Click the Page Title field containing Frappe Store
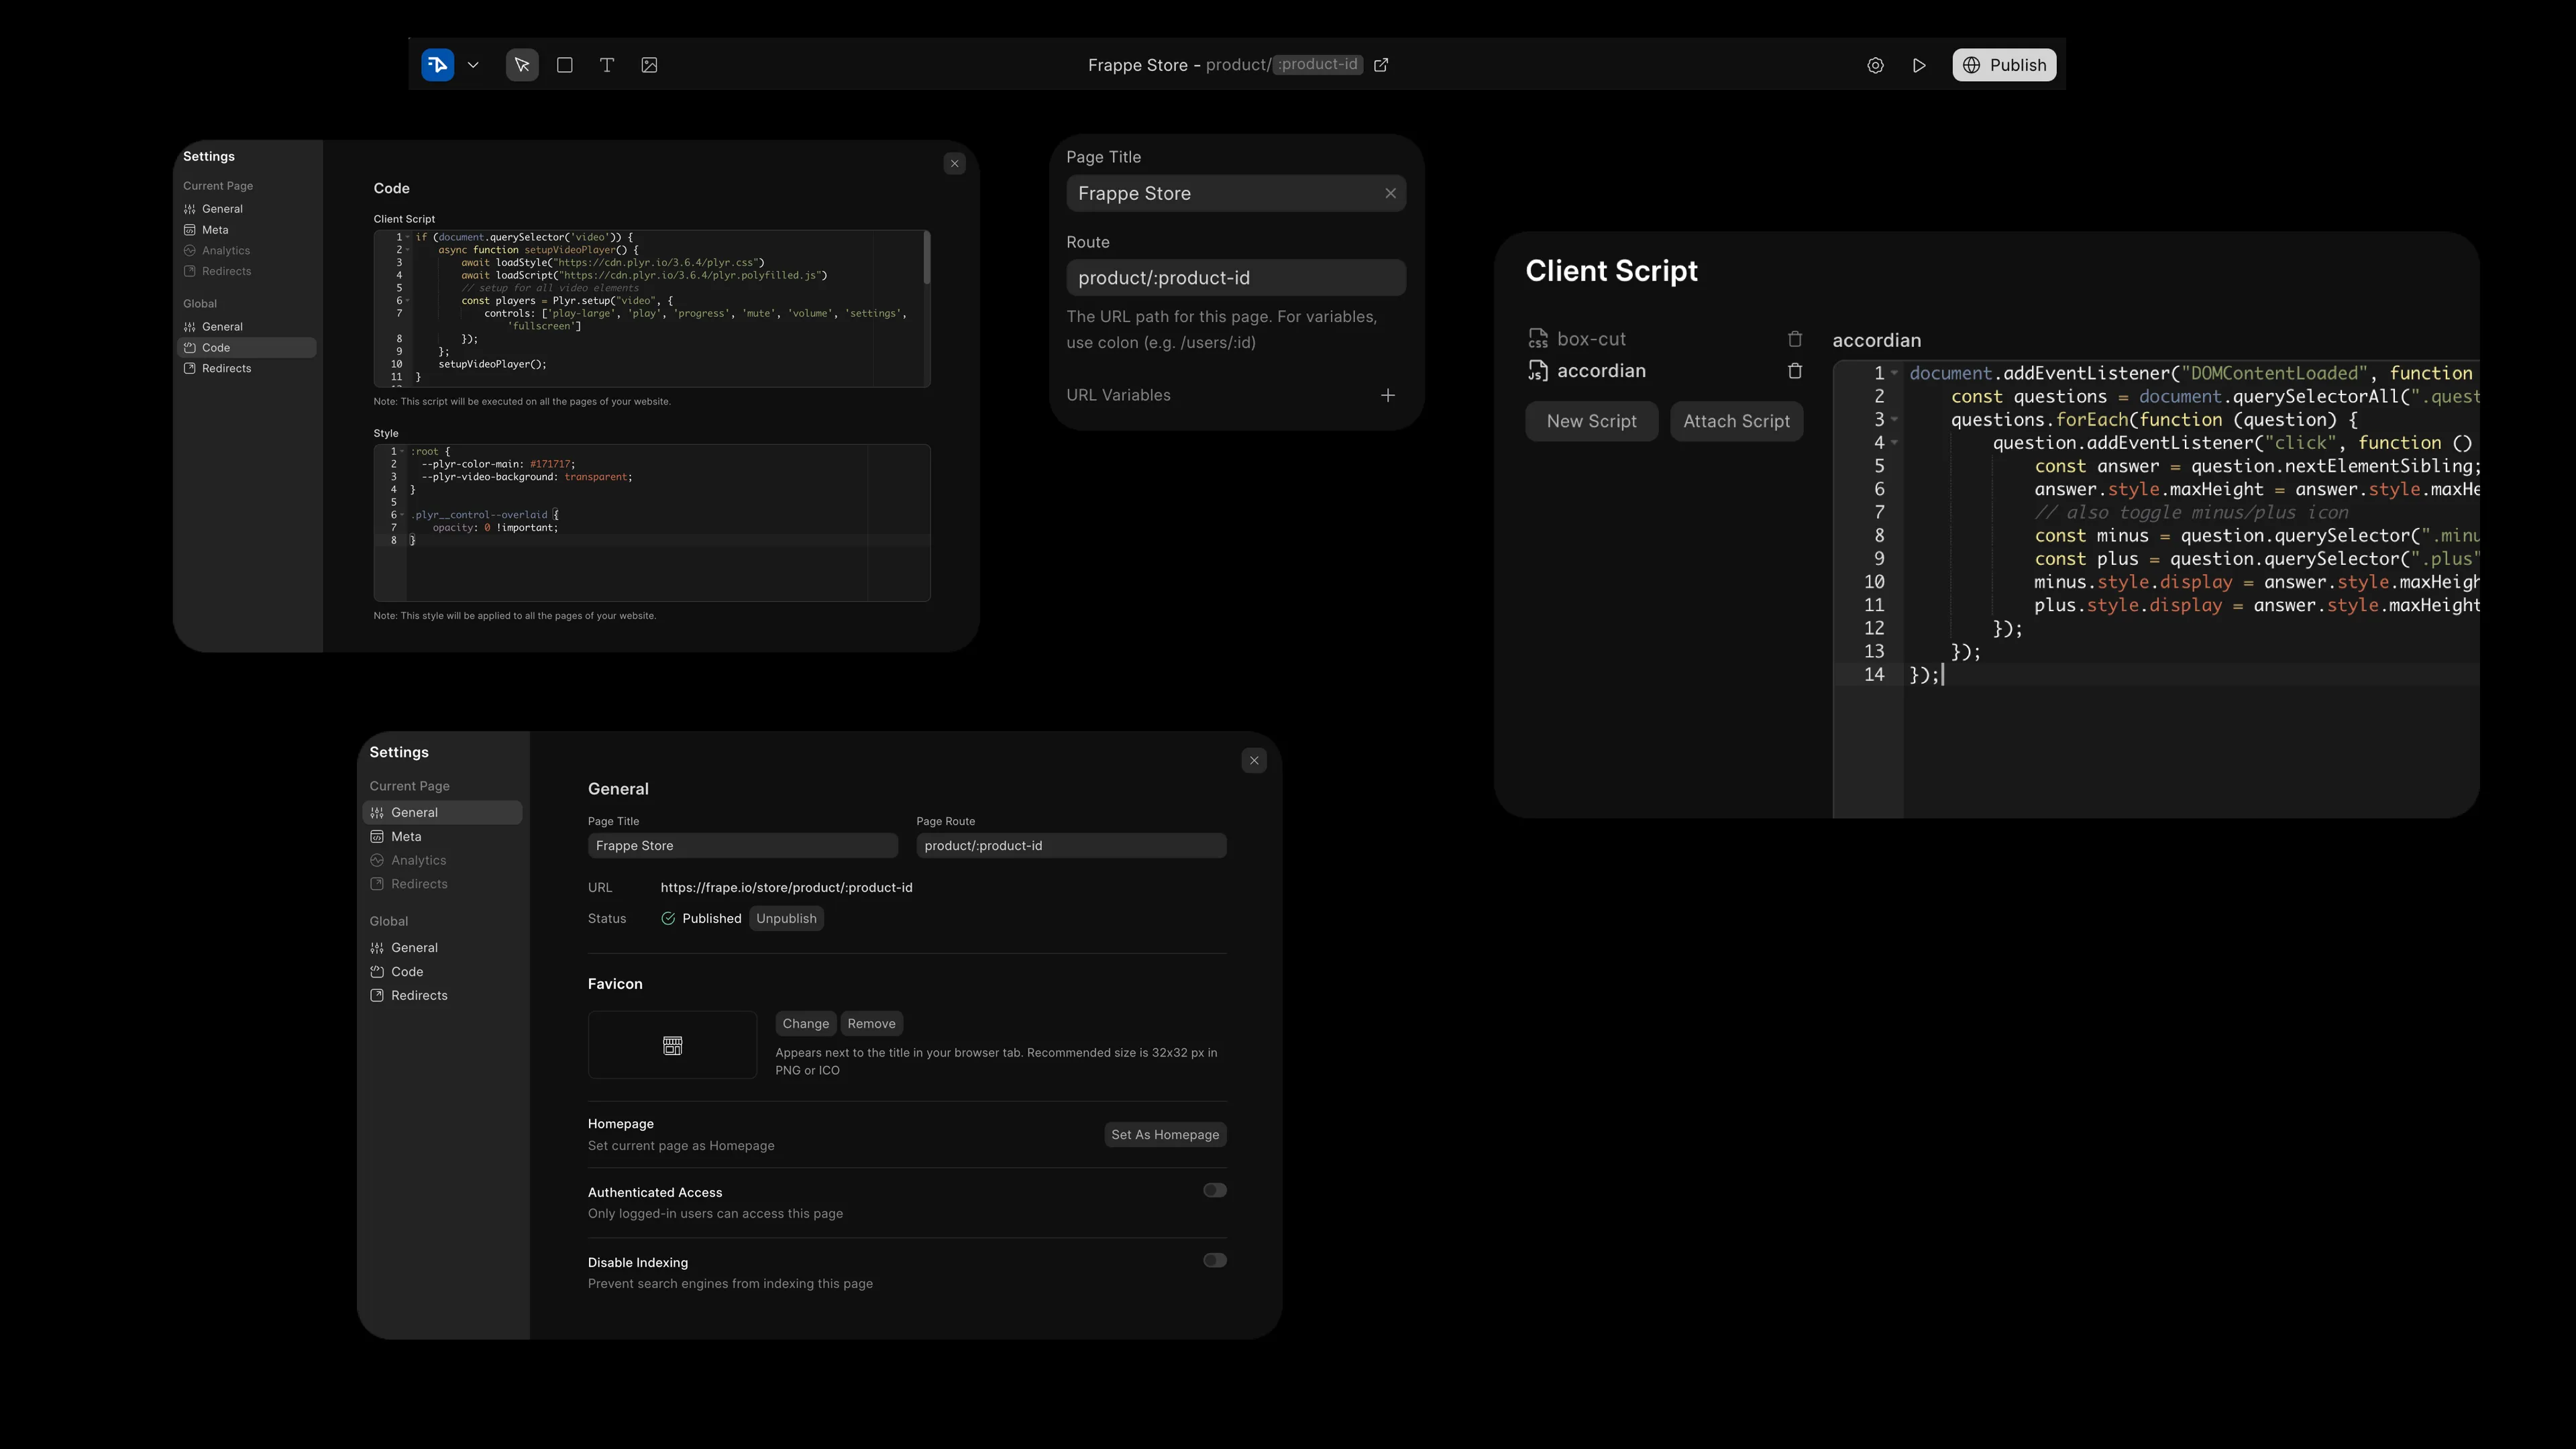The height and width of the screenshot is (1449, 2576). pyautogui.click(x=1236, y=194)
